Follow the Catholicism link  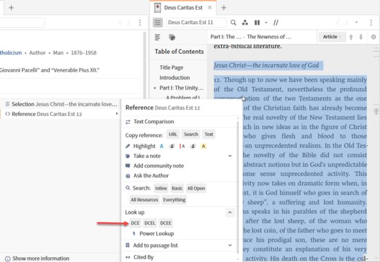10,52
